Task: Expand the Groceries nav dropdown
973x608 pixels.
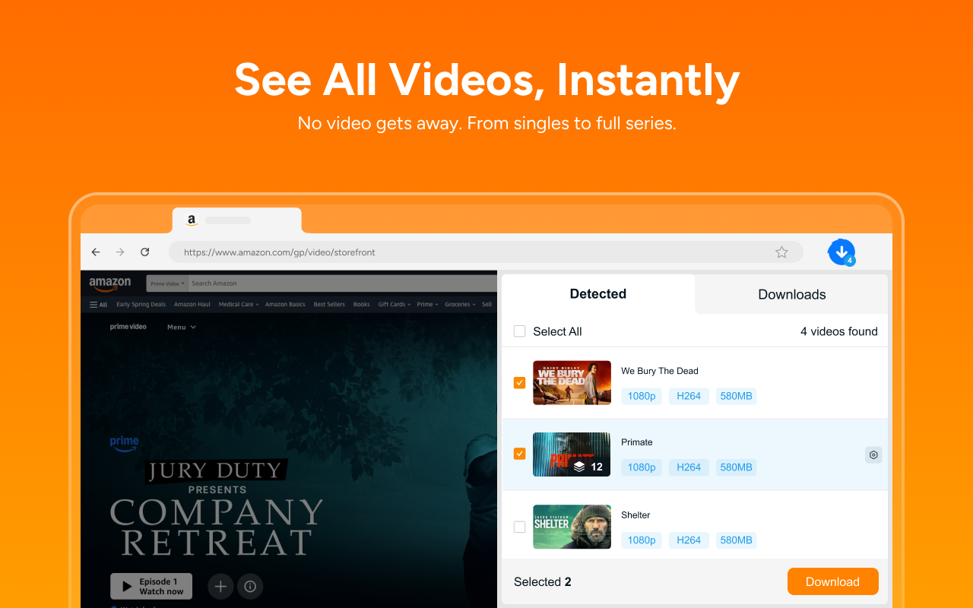Action: coord(461,305)
